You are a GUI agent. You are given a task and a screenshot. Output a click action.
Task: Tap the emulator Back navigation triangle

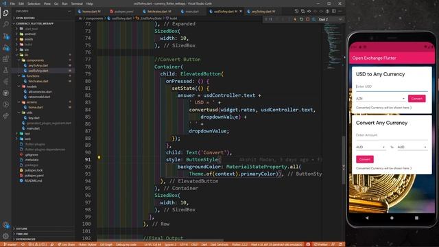coord(367,217)
